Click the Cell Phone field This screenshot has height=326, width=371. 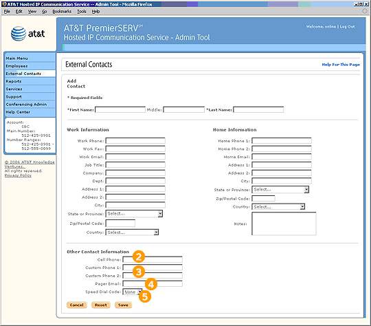(153, 260)
